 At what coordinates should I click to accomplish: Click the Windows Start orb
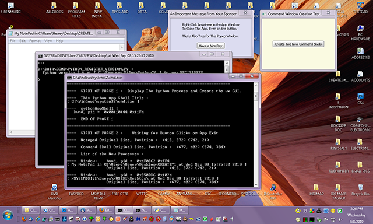8,215
